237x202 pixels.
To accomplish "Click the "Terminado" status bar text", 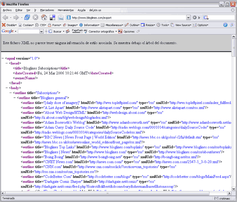I will coord(8,198).
